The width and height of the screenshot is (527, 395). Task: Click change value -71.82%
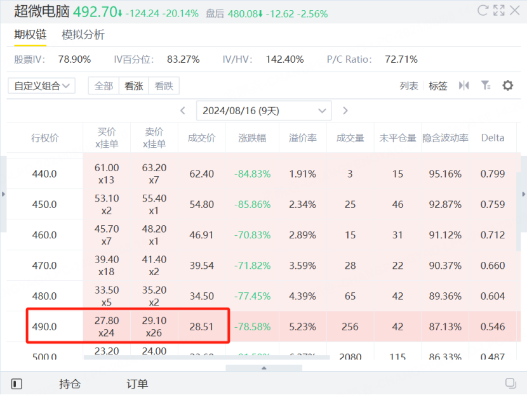click(x=252, y=266)
